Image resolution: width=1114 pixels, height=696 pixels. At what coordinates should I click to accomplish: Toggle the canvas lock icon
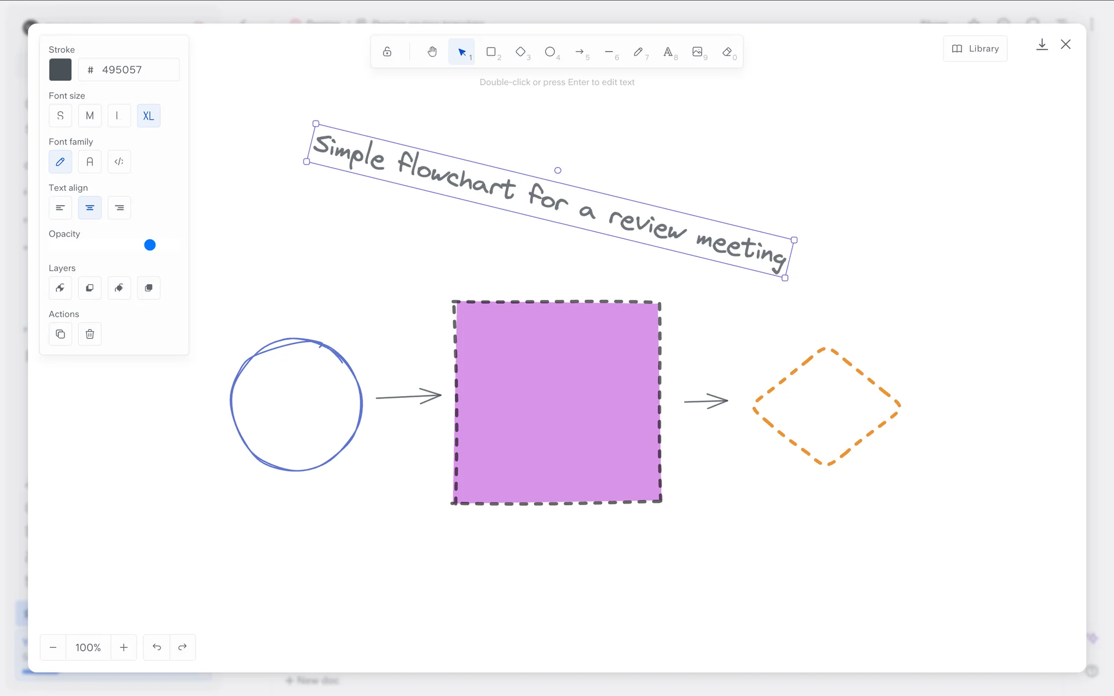[x=387, y=52]
